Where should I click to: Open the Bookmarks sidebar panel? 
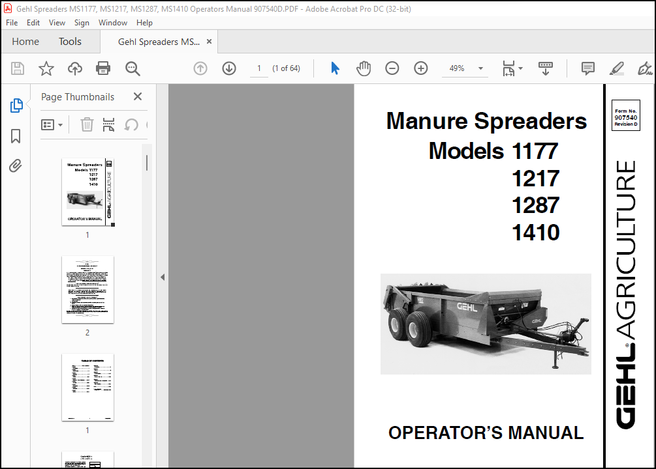coord(16,135)
